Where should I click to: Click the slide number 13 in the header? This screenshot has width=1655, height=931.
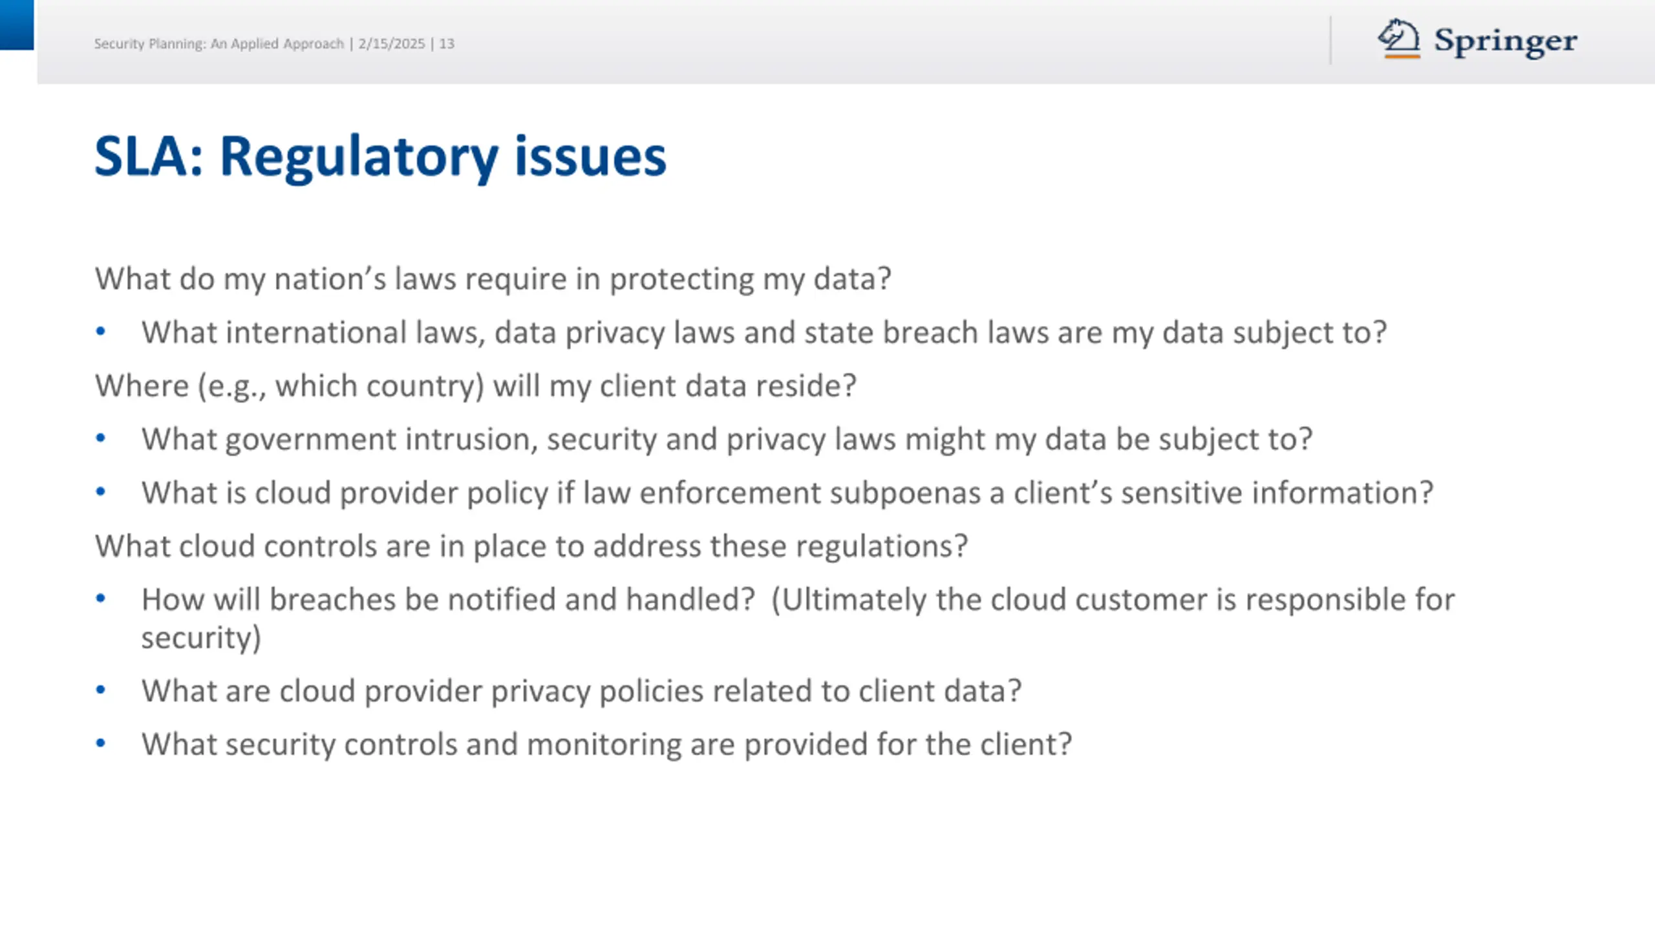point(447,43)
